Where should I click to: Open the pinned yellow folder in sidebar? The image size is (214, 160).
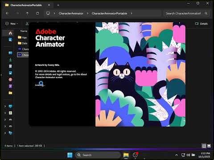tap(10, 93)
